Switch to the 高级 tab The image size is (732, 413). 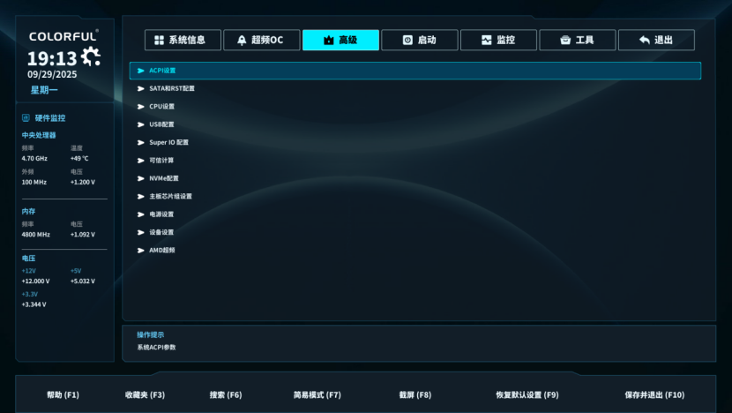(340, 41)
